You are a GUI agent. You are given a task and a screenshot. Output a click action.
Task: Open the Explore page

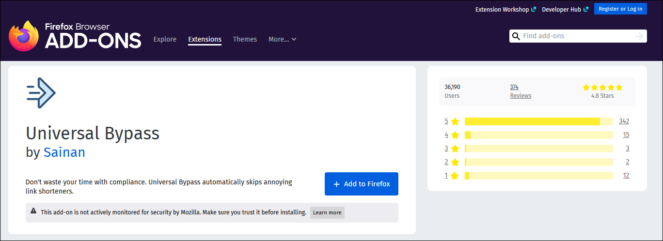coord(165,39)
